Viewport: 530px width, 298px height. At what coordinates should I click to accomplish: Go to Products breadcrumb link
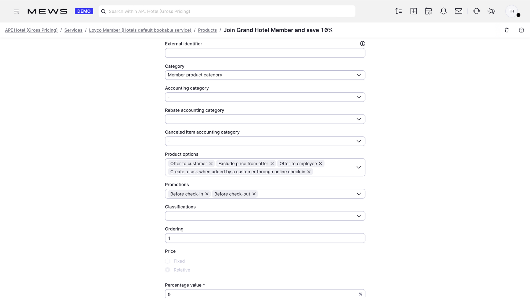(x=207, y=30)
